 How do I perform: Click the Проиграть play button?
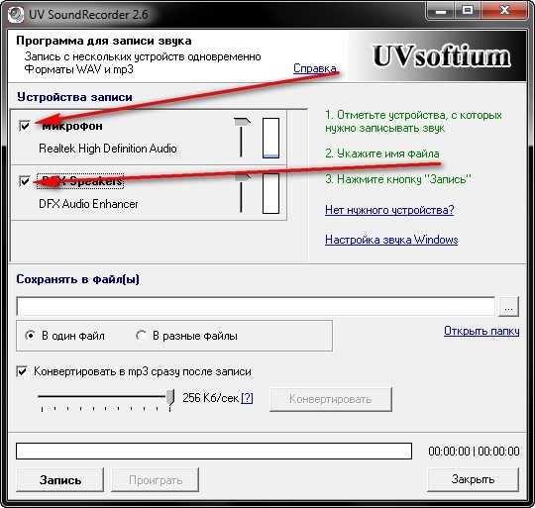[x=156, y=479]
